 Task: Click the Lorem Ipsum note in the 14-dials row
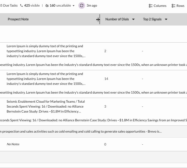[46, 79]
